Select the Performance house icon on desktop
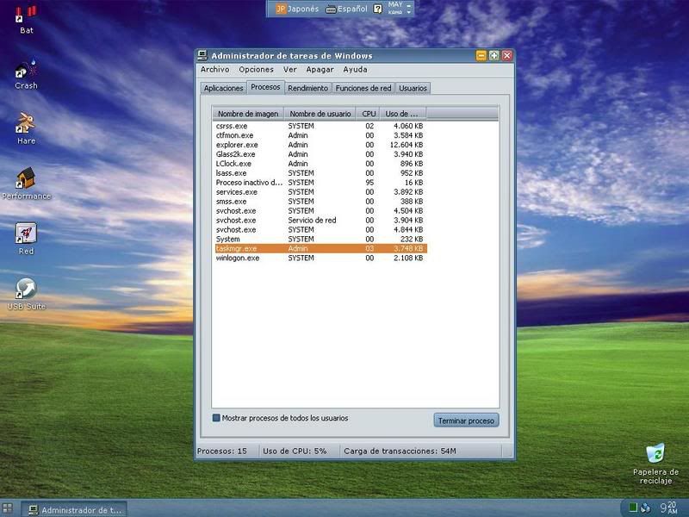 click(26, 178)
